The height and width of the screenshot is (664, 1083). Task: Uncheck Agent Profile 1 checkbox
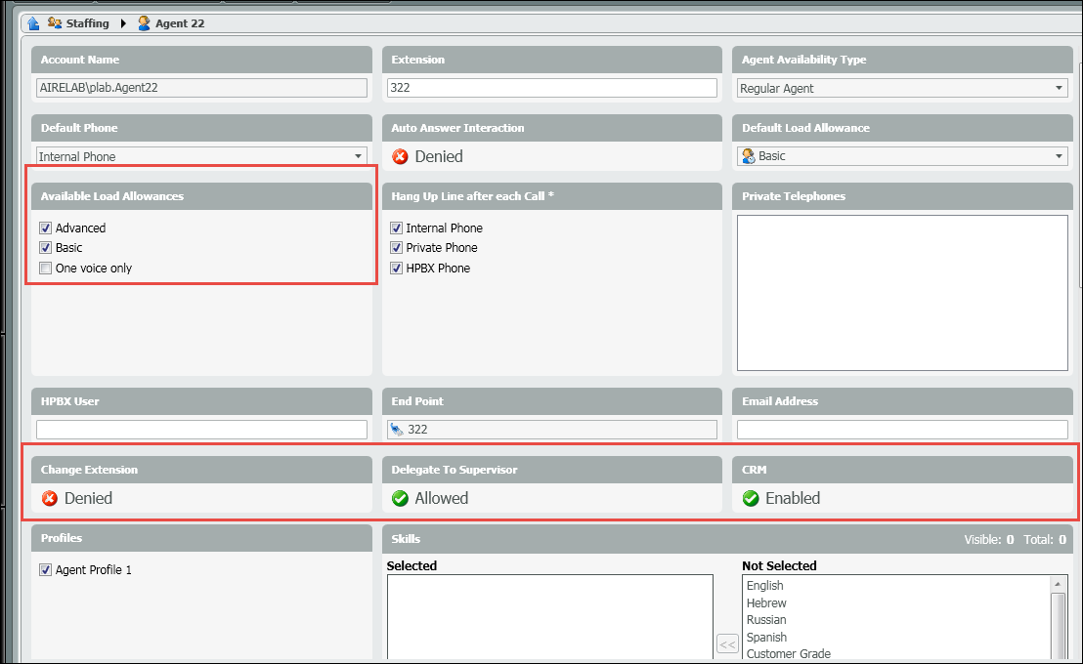coord(45,570)
